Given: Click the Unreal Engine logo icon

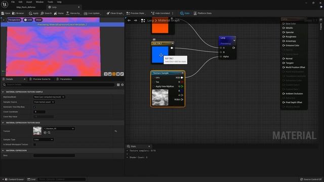Looking at the screenshot, I should (x=5, y=4).
